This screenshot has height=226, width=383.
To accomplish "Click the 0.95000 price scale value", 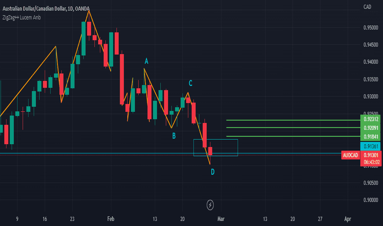I will click(371, 28).
